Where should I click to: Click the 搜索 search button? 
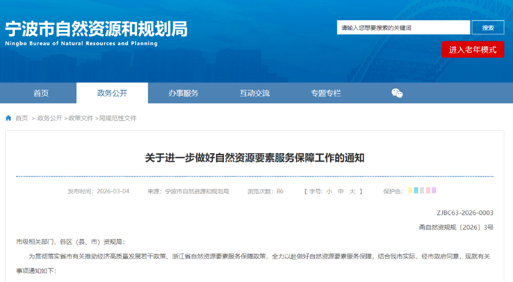[488, 27]
